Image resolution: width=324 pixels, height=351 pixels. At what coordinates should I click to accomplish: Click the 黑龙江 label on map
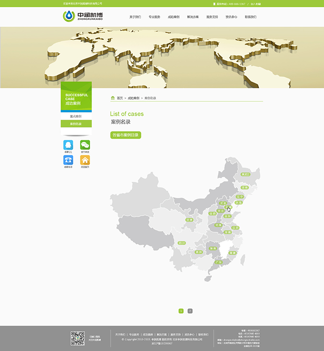(x=245, y=175)
